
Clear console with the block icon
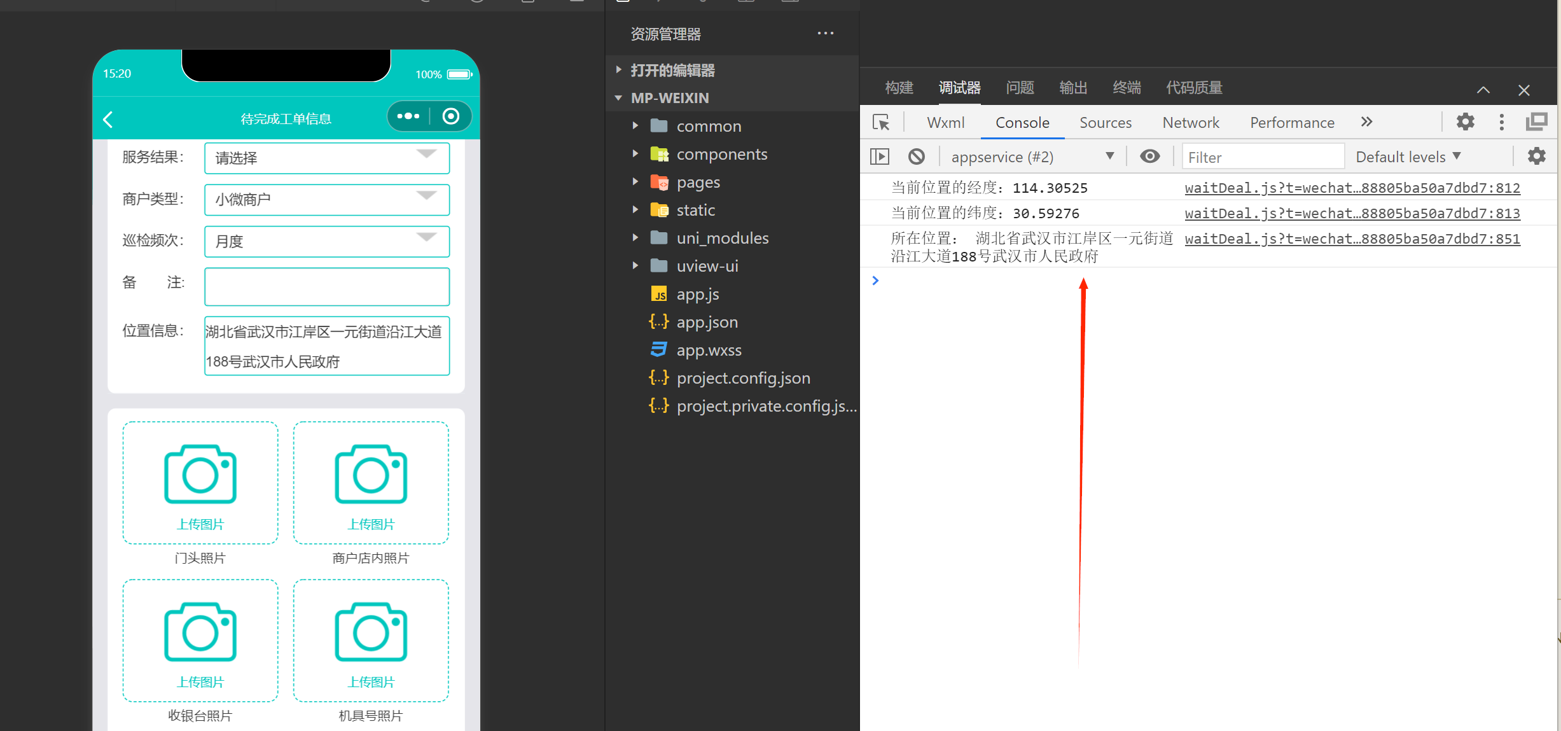coord(916,157)
